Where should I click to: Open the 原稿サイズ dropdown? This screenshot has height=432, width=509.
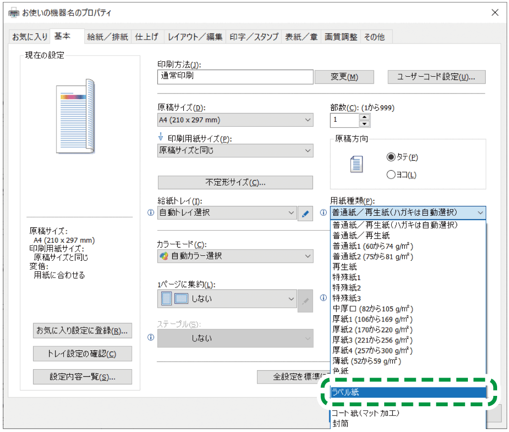coord(307,120)
